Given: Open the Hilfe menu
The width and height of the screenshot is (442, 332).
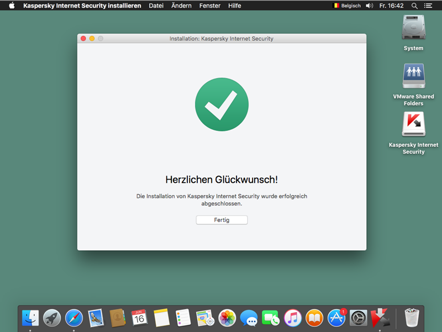Looking at the screenshot, I should [x=234, y=6].
